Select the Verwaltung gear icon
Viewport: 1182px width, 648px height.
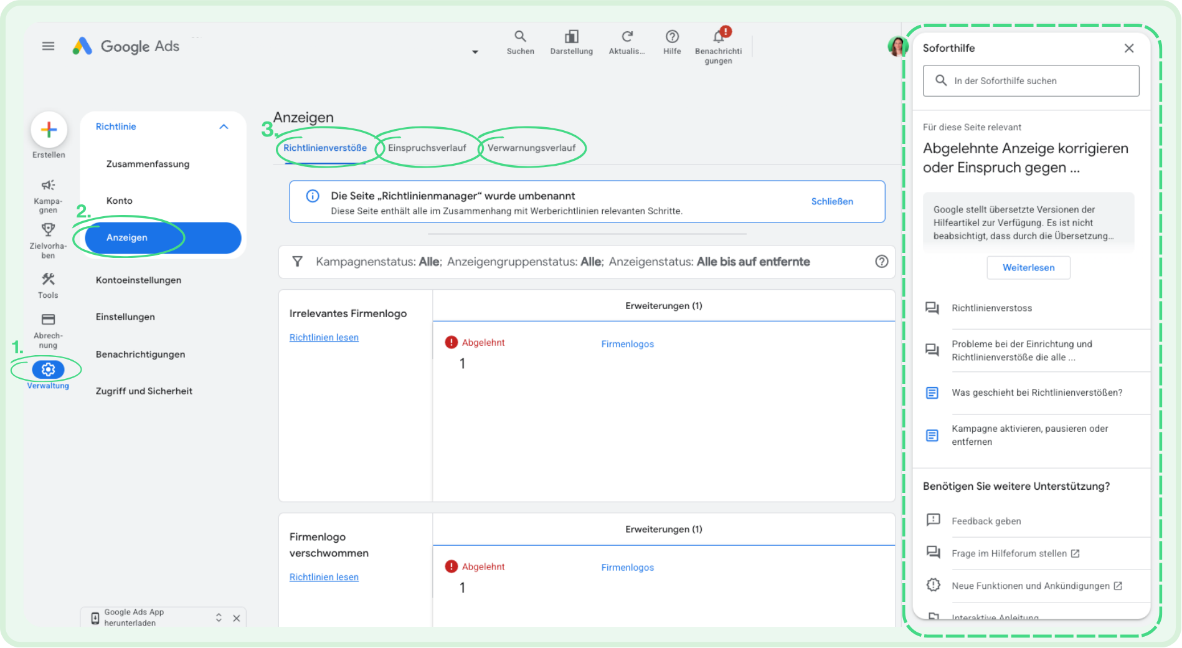click(x=48, y=369)
